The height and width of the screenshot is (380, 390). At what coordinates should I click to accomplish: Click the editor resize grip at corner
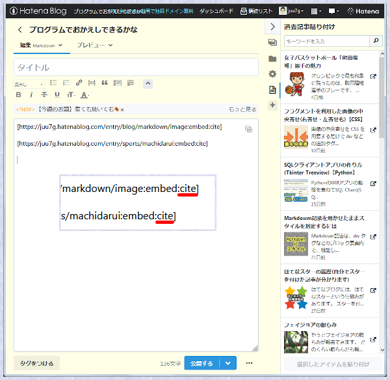pos(255,348)
